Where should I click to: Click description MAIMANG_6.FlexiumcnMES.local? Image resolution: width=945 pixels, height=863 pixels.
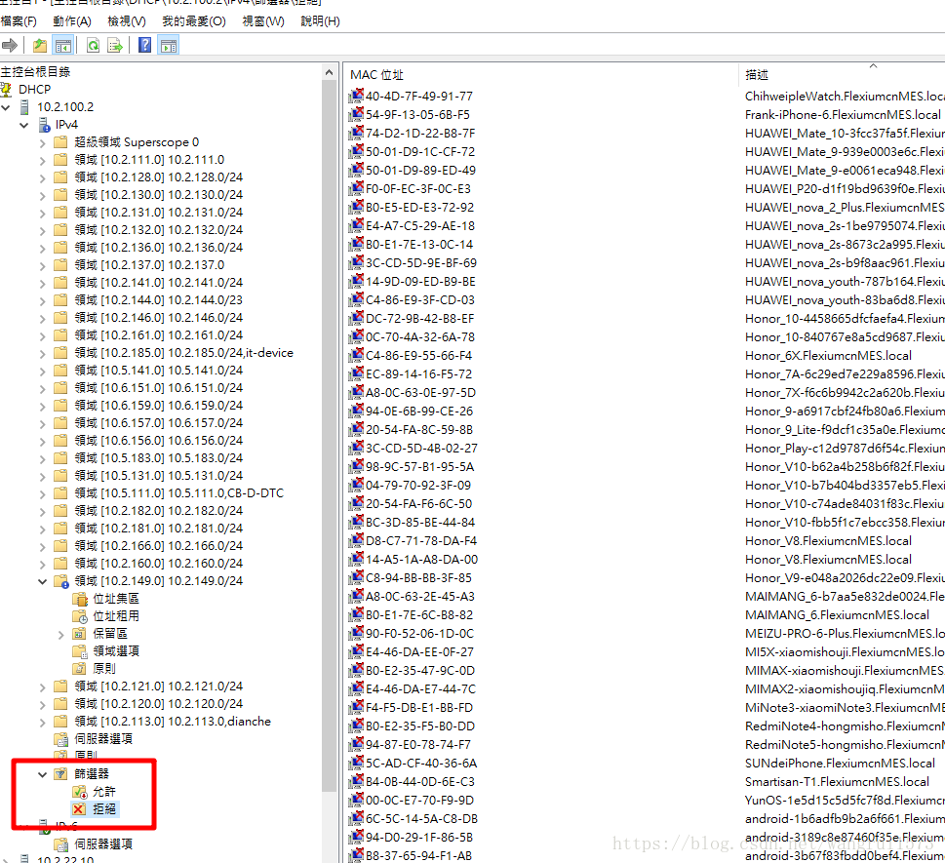click(x=837, y=614)
